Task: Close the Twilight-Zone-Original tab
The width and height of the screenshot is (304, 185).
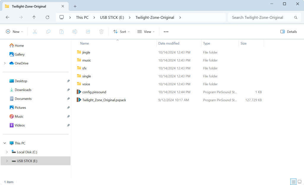Action: click(x=63, y=7)
